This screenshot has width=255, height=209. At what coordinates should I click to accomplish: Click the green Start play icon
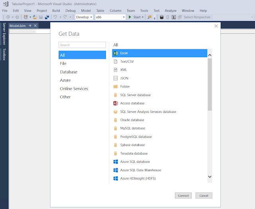130,17
